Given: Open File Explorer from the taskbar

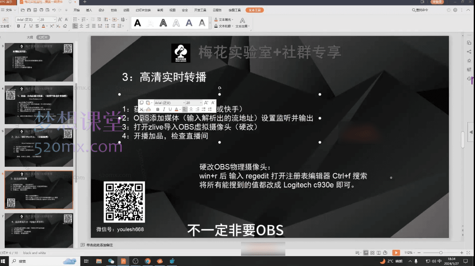Looking at the screenshot, I should 99,261.
